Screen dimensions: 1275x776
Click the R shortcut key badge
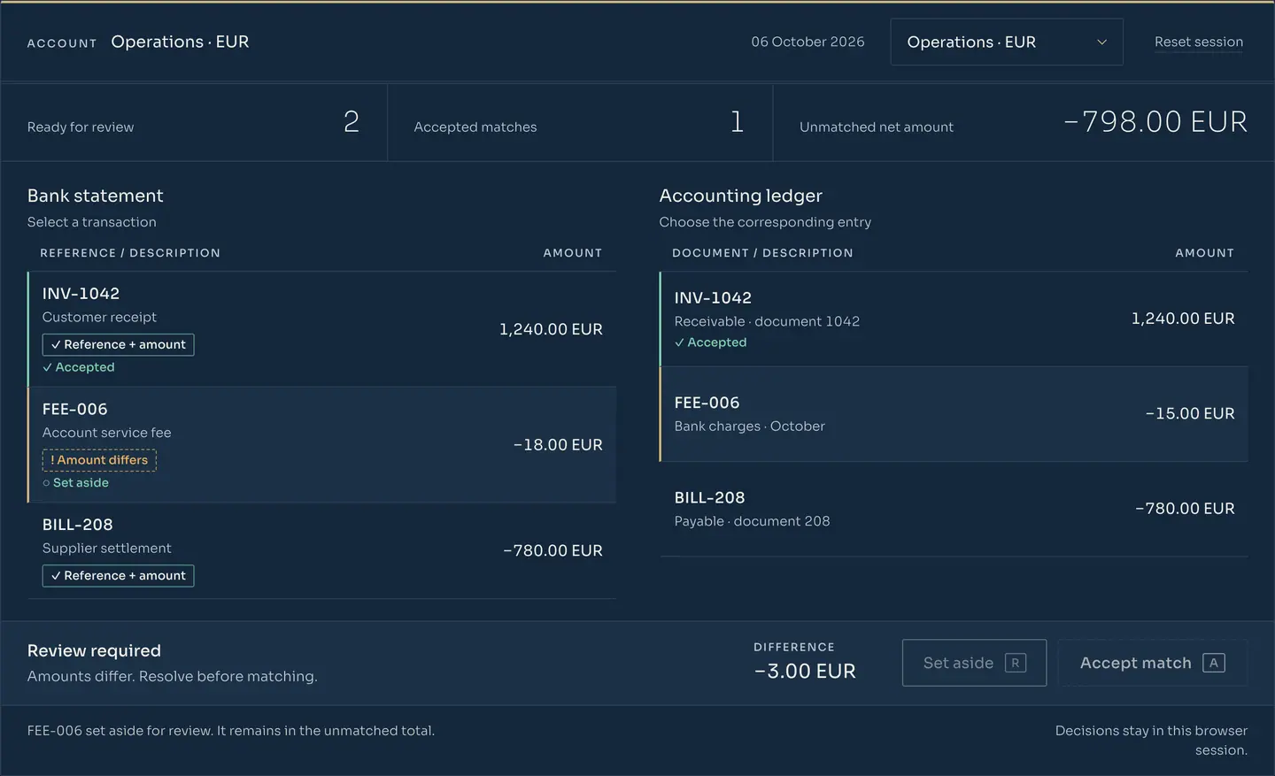pyautogui.click(x=1016, y=663)
